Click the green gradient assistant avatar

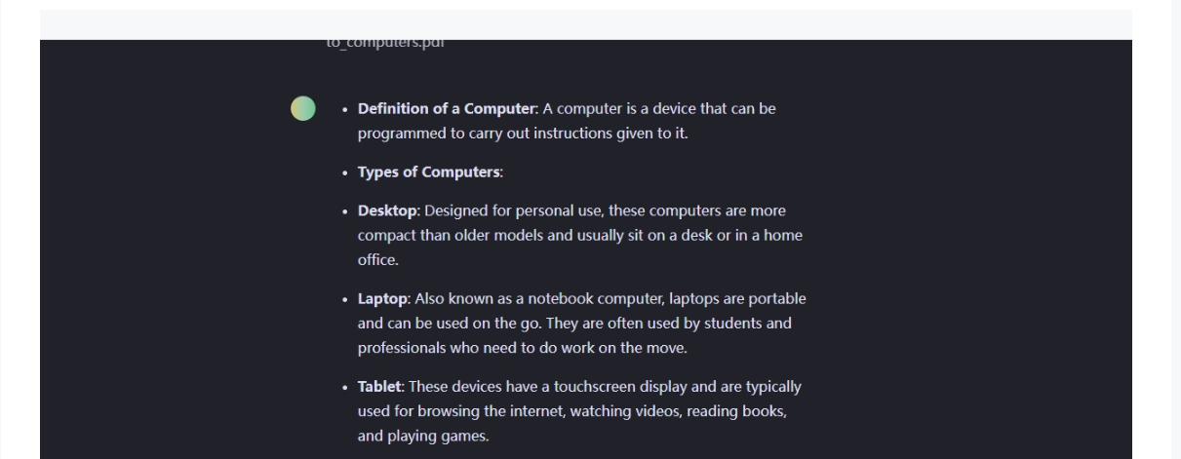click(303, 108)
